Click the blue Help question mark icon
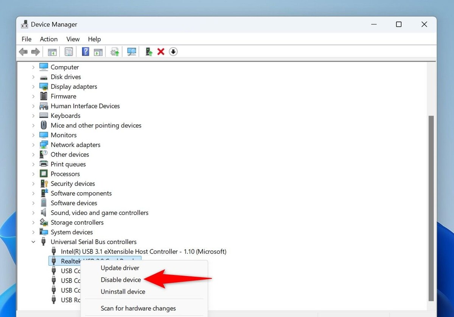Viewport: 454px width, 317px height. coord(86,52)
